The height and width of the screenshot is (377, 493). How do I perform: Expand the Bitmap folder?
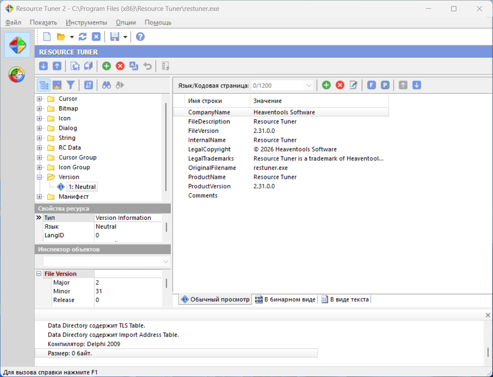click(x=39, y=109)
